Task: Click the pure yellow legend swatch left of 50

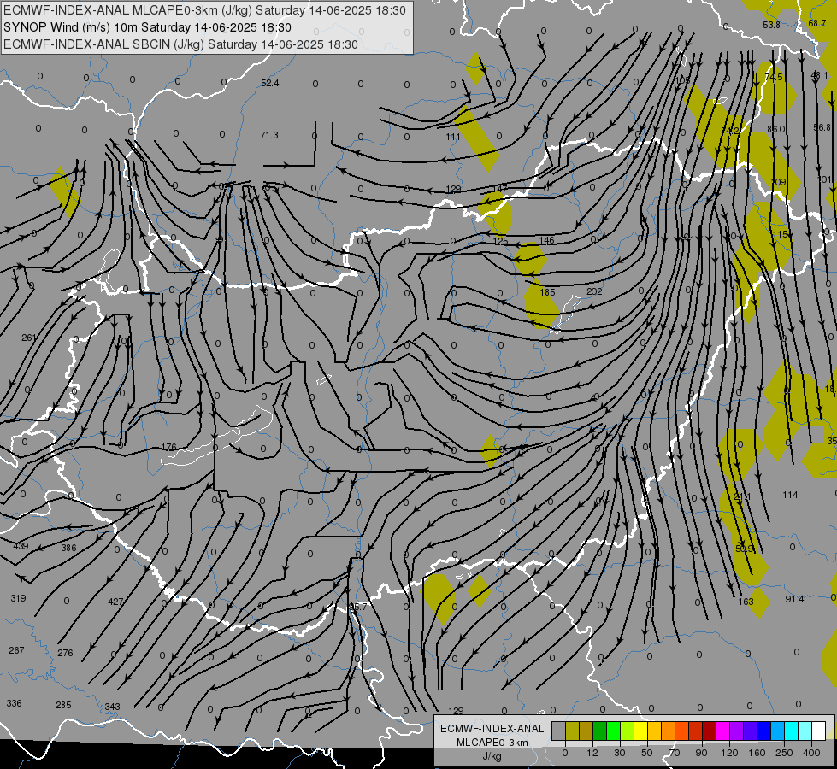Action: pos(640,731)
